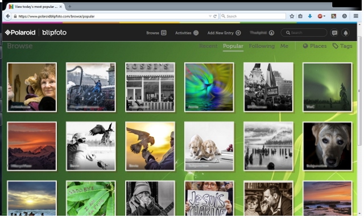Open the Activities menu in header
364x218 pixels.
click(x=187, y=33)
